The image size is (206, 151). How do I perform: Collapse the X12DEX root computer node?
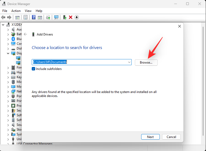coord(3,25)
